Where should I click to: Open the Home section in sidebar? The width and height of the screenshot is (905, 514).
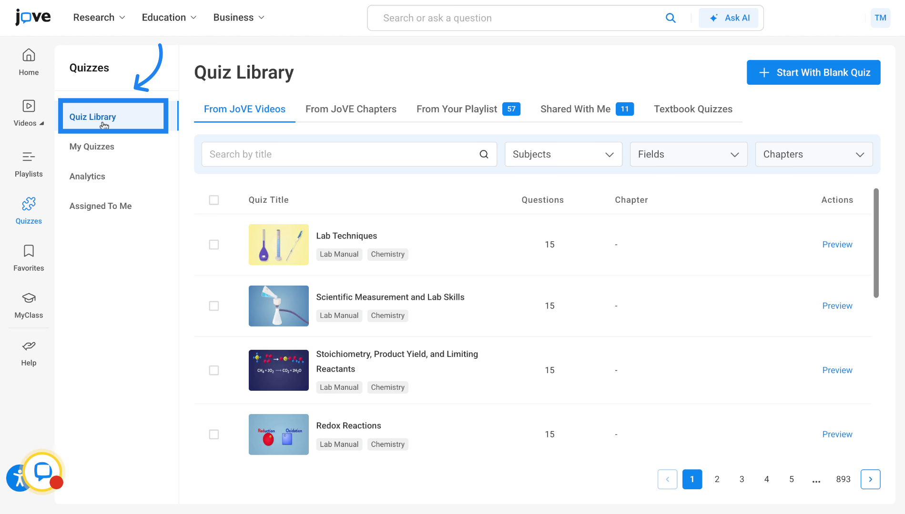click(28, 62)
